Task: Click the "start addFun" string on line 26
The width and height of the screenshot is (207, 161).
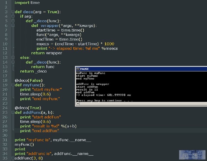Action: click(46, 117)
